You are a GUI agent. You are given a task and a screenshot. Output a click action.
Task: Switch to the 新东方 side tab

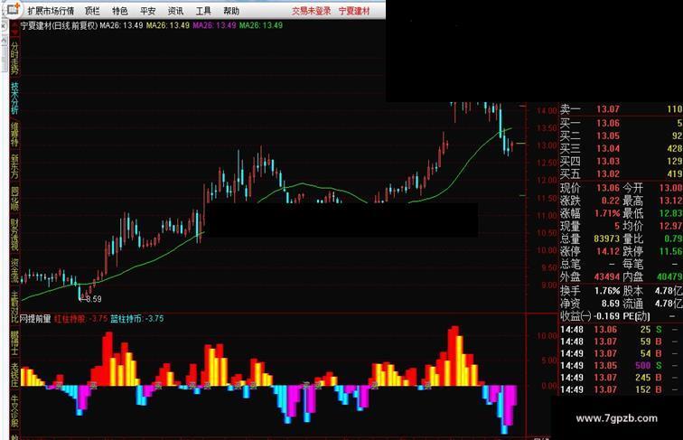click(x=14, y=166)
